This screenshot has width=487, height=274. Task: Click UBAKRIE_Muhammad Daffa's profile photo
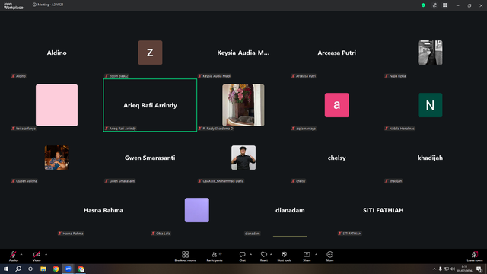[x=243, y=158]
